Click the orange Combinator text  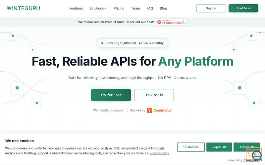[163, 110]
